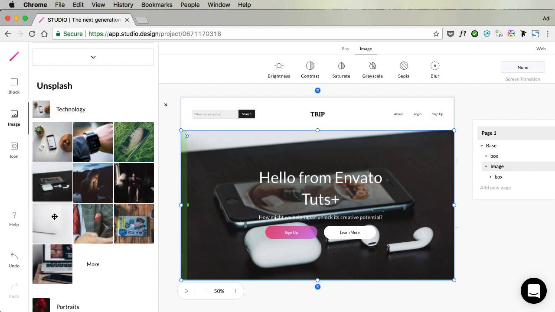Open the Icon panel in sidebar
The height and width of the screenshot is (312, 555).
(x=14, y=150)
